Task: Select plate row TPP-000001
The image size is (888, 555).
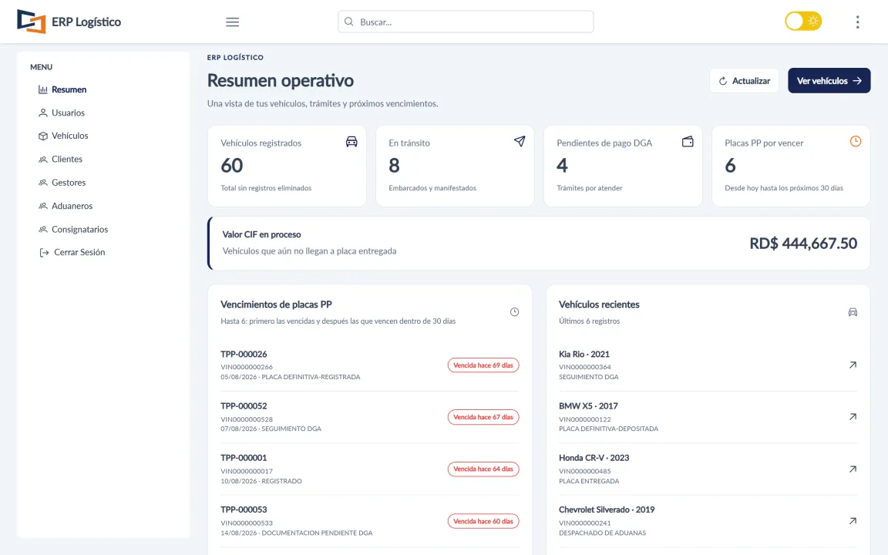Action: click(369, 469)
